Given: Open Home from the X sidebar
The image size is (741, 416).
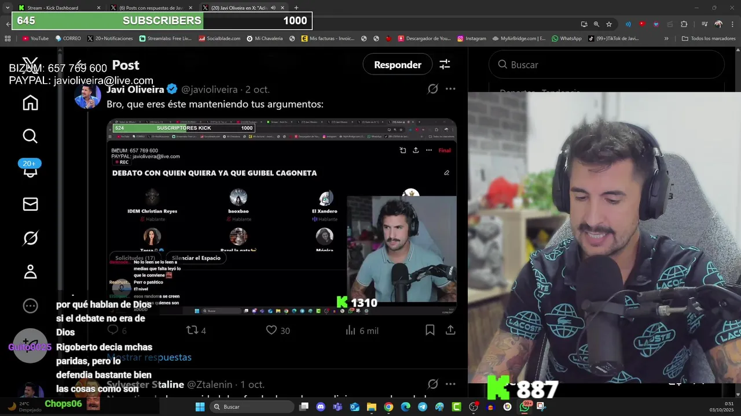Looking at the screenshot, I should [x=30, y=103].
